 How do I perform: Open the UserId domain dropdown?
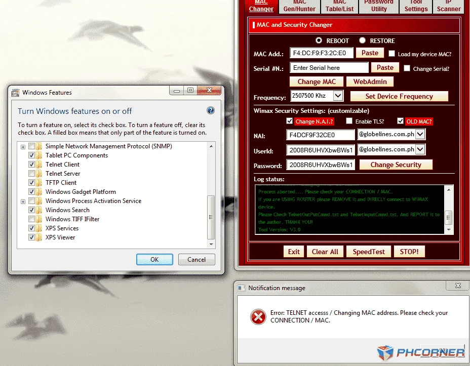(x=420, y=149)
